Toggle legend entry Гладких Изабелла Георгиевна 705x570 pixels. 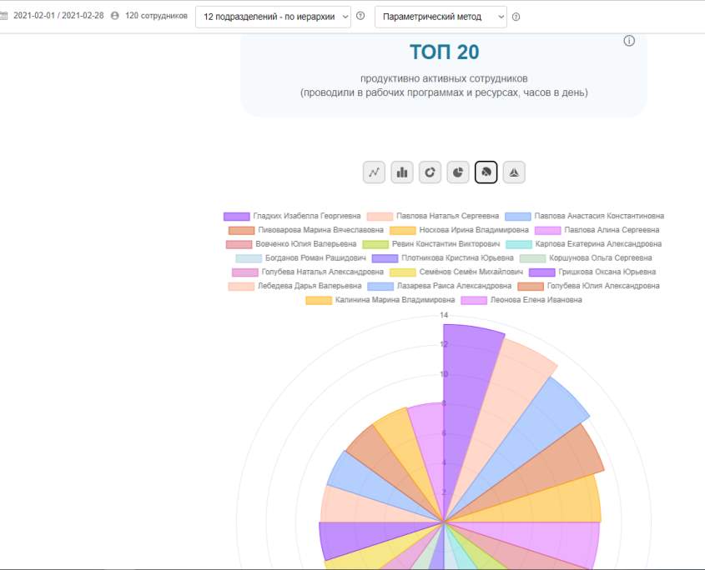(292, 216)
